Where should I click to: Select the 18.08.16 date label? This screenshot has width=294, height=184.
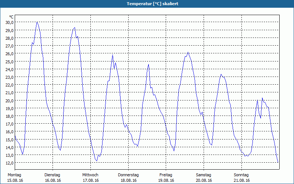129,180
